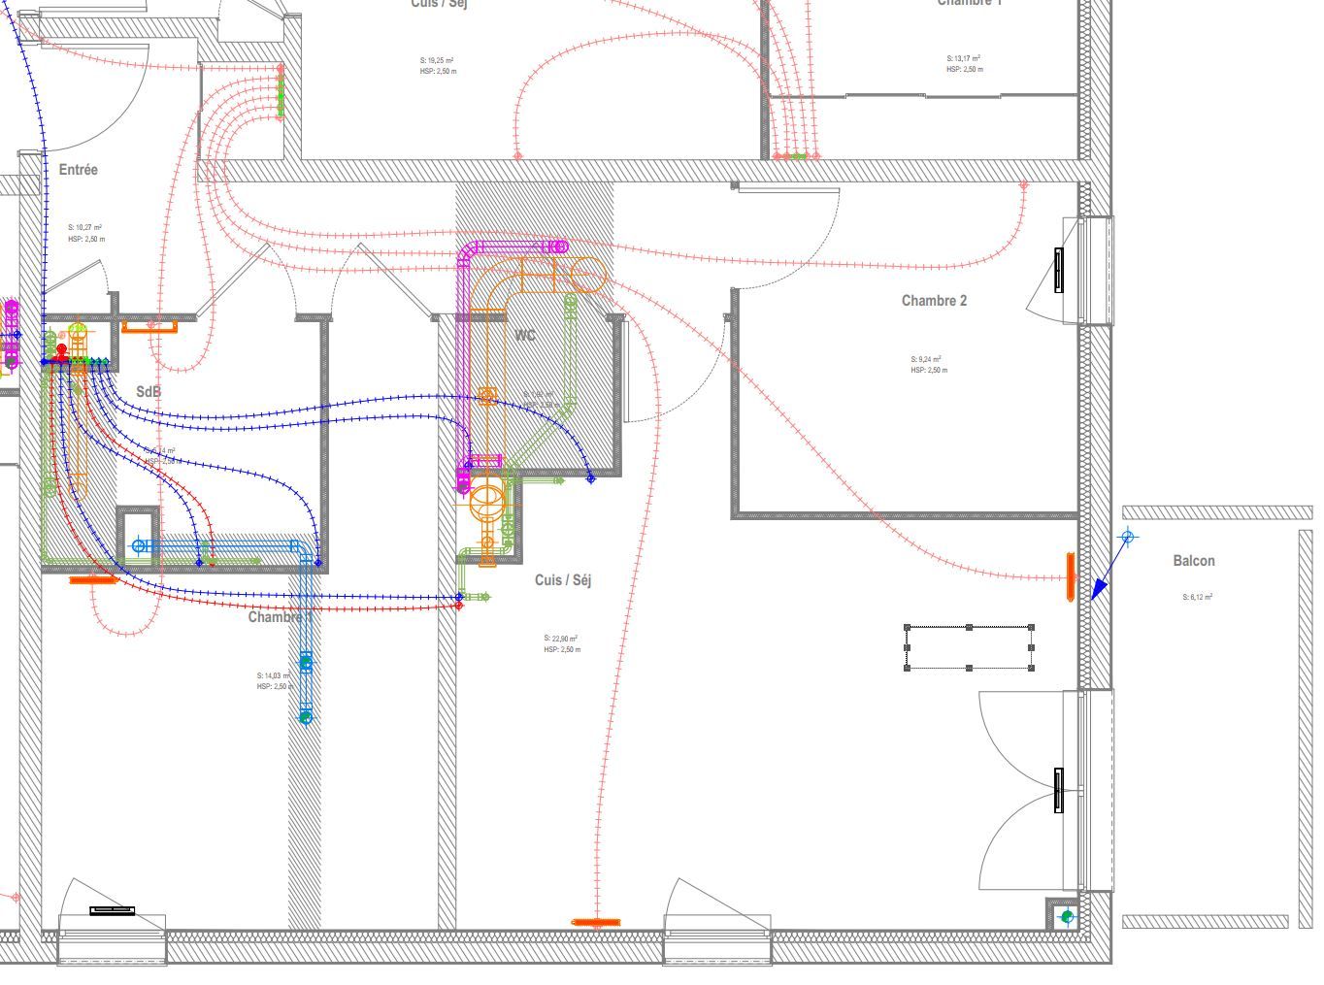
Task: Select the large orange round duct unit below WC
Action: (x=488, y=500)
